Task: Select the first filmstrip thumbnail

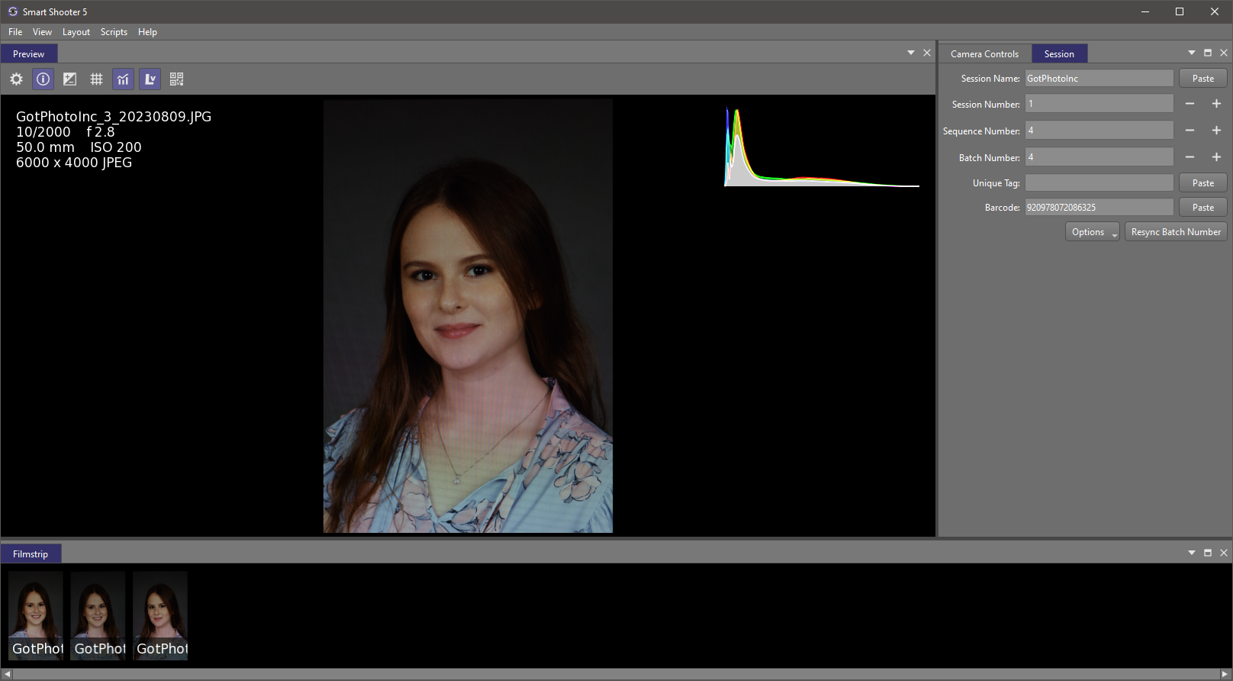Action: point(36,615)
